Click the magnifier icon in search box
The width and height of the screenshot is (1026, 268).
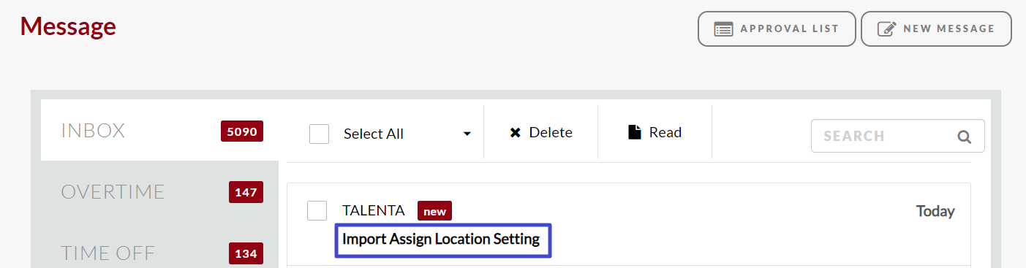(965, 137)
